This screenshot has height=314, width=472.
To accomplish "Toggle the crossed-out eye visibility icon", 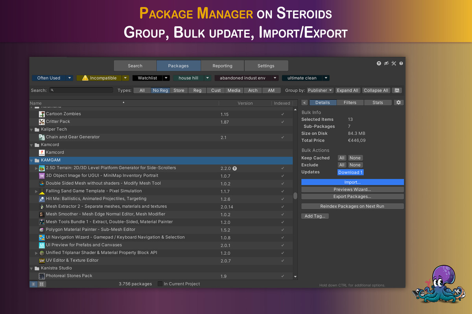I will click(x=386, y=63).
